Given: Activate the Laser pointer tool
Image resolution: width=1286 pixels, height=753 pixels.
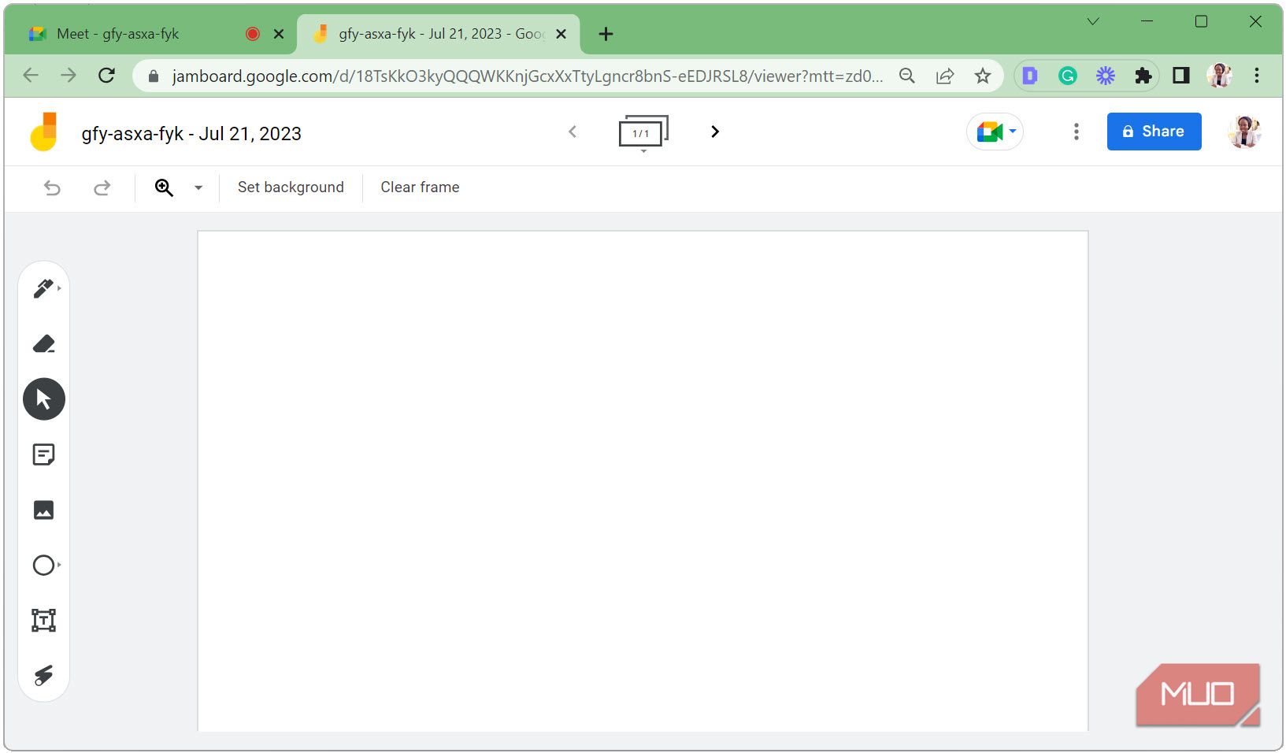Looking at the screenshot, I should click(43, 674).
